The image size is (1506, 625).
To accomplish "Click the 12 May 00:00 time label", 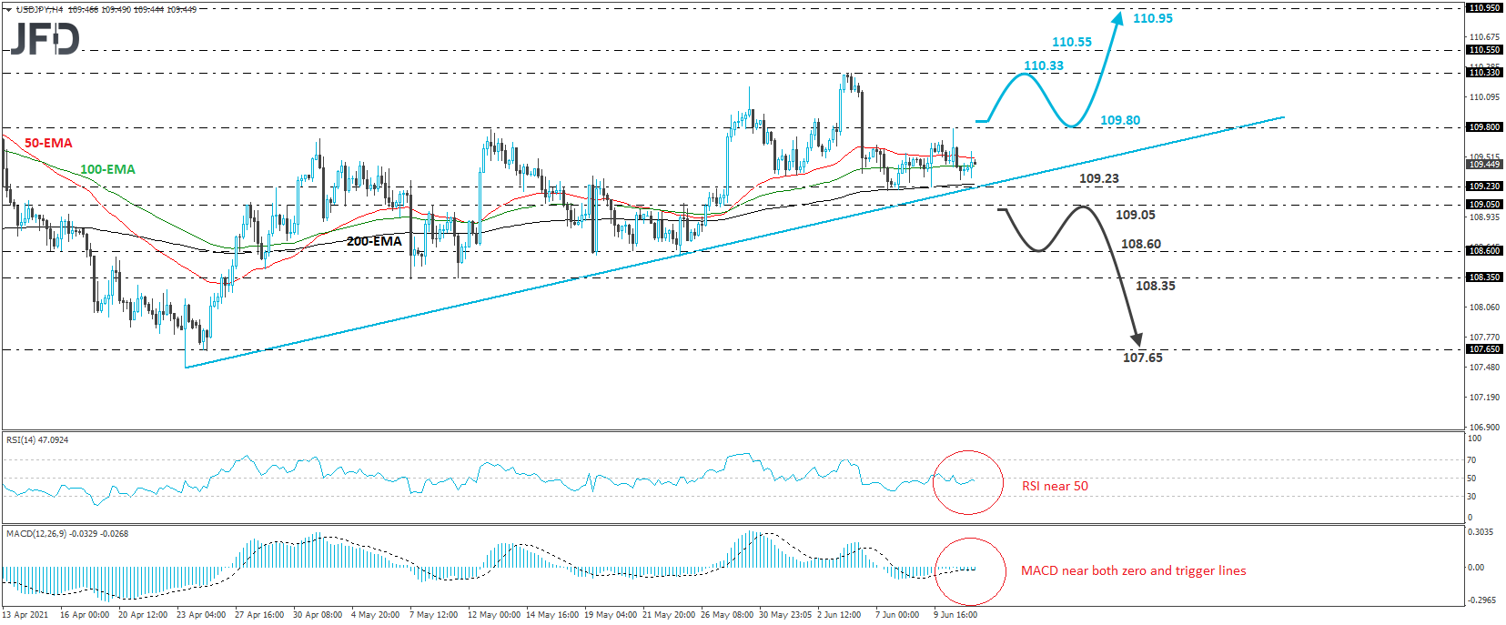I will [494, 615].
